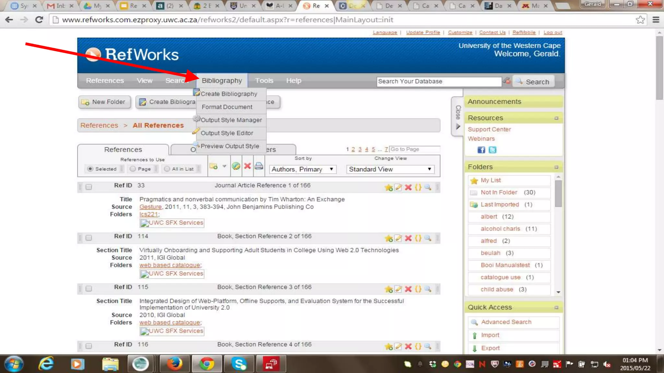
Task: Open the Twitter icon under Resources
Action: coord(492,150)
